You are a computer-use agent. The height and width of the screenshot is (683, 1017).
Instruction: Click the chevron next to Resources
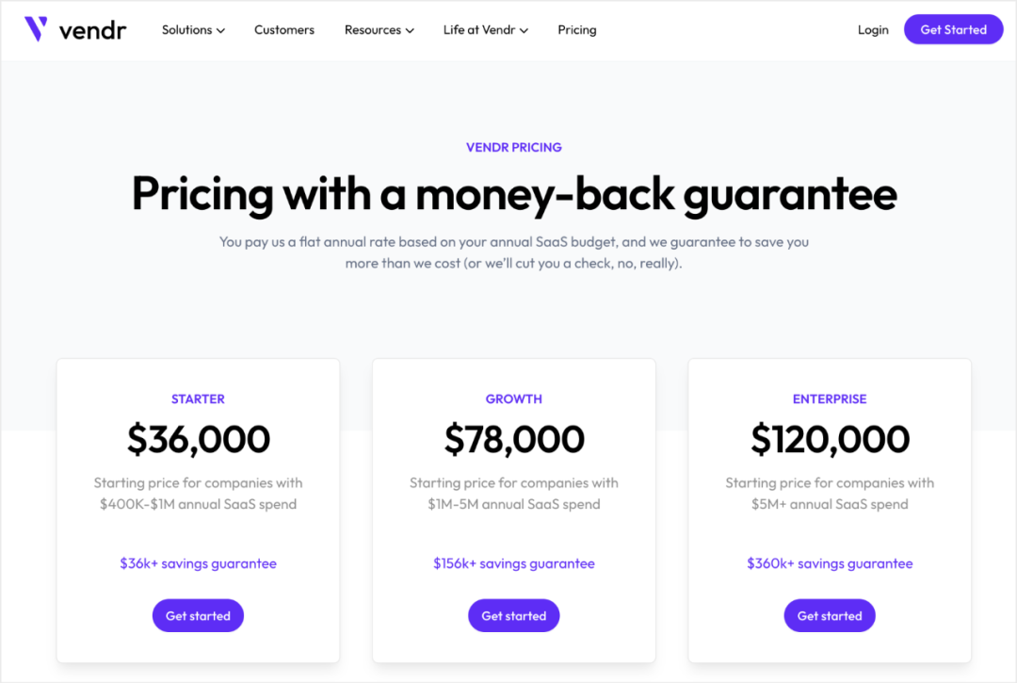(x=410, y=30)
